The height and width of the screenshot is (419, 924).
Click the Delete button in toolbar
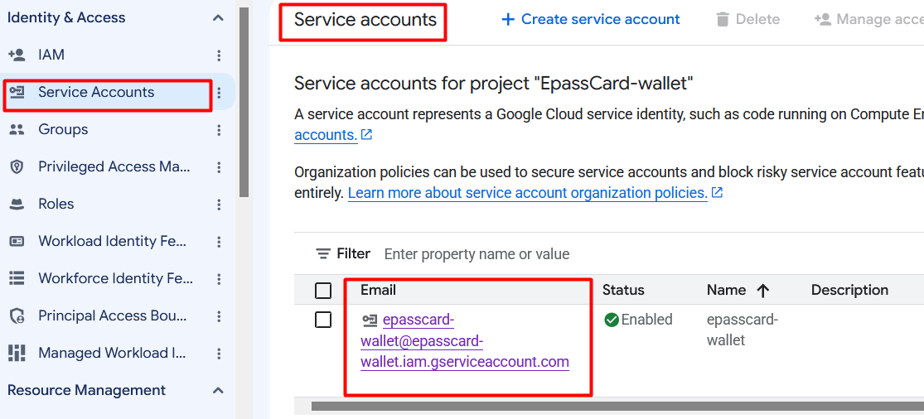[747, 19]
